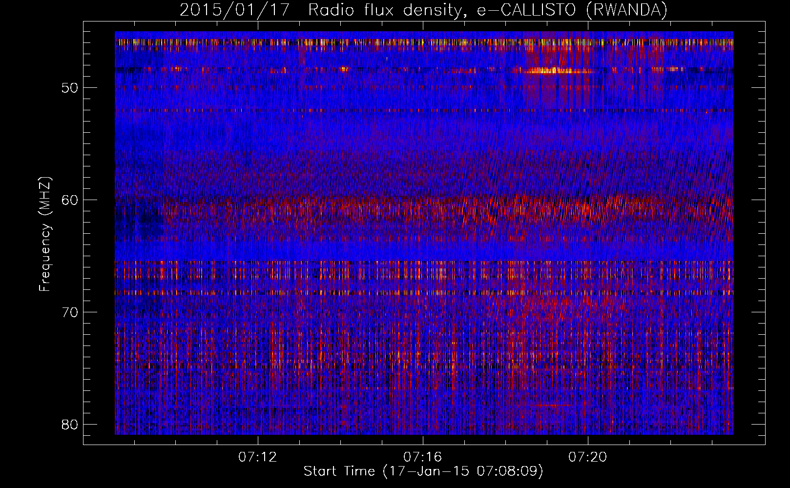Click the 07:16 time tick label
Screen dimensions: 790x488
tap(422, 457)
